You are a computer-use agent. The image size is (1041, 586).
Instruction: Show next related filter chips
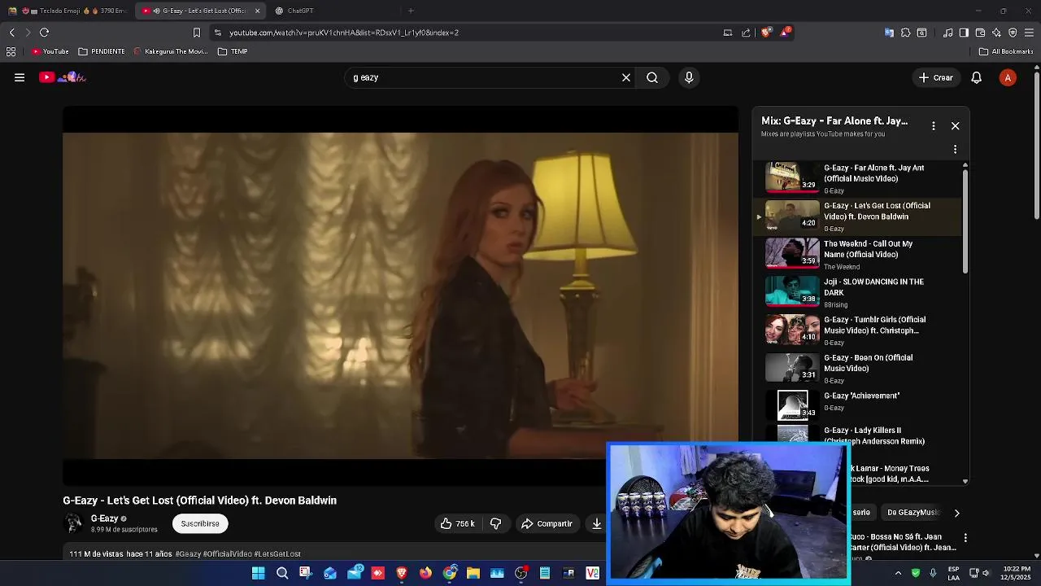point(956,513)
